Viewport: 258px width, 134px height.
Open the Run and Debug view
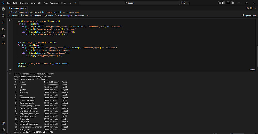3,29
